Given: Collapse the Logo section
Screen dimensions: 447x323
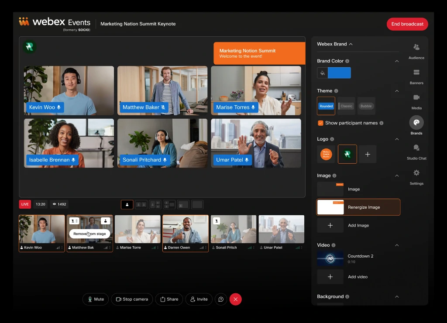Looking at the screenshot, I should click(396, 139).
